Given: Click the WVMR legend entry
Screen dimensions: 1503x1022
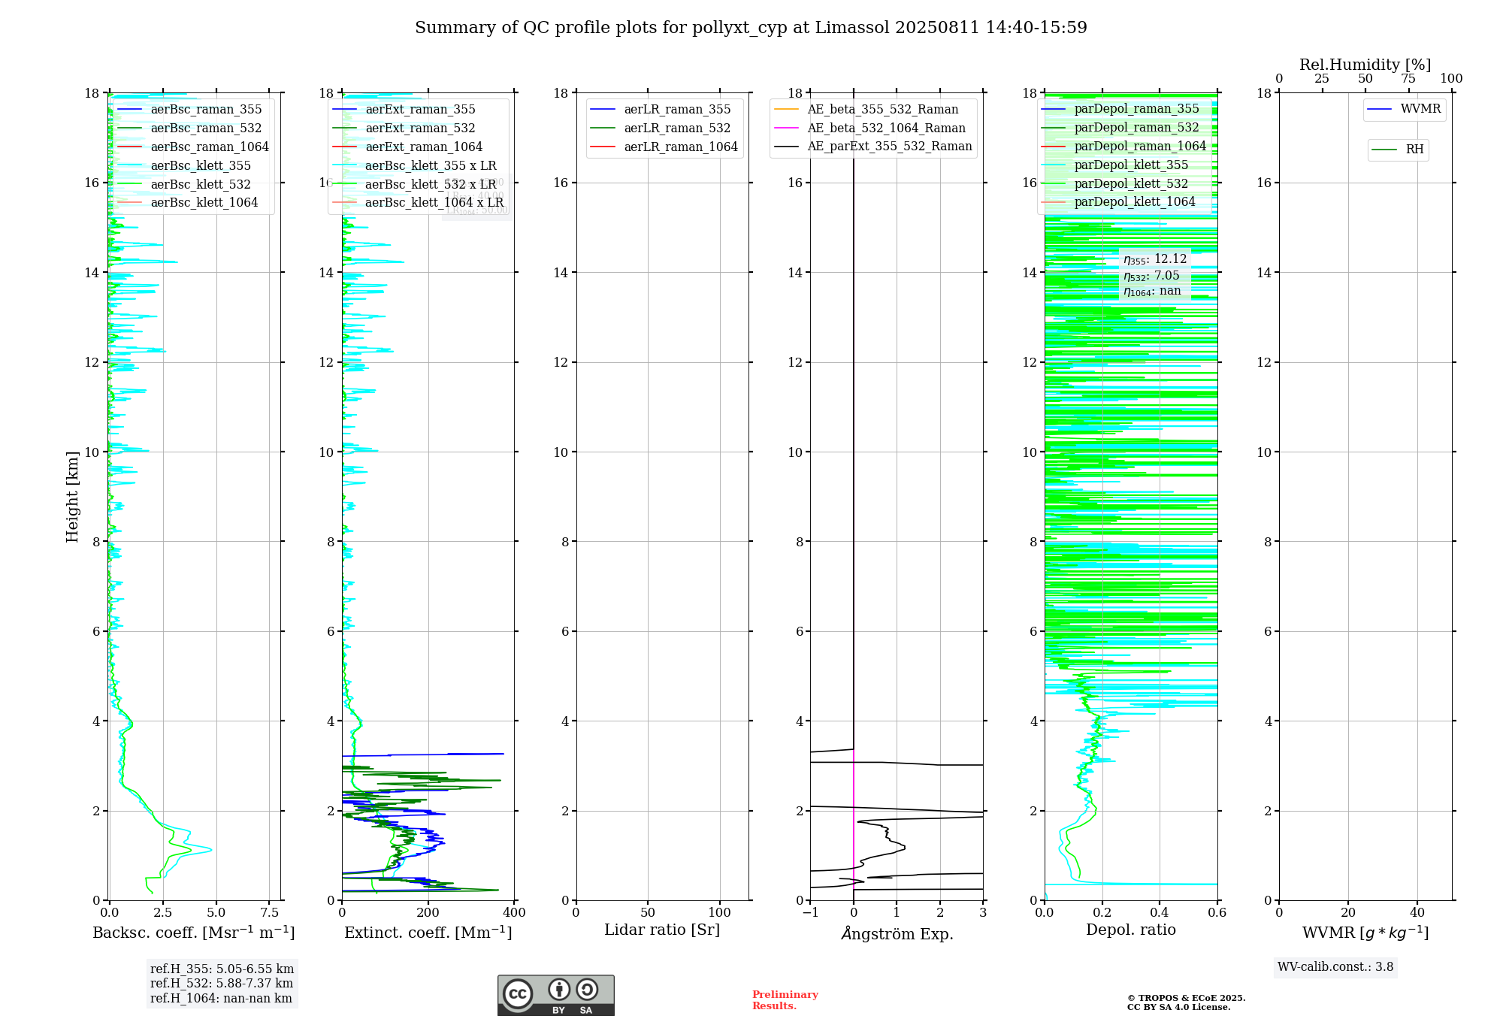Looking at the screenshot, I should coord(1405,110).
